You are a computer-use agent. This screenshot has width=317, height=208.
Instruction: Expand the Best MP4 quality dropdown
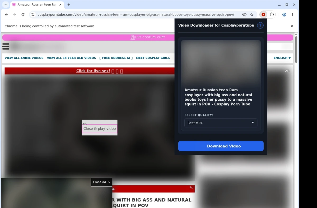221,123
